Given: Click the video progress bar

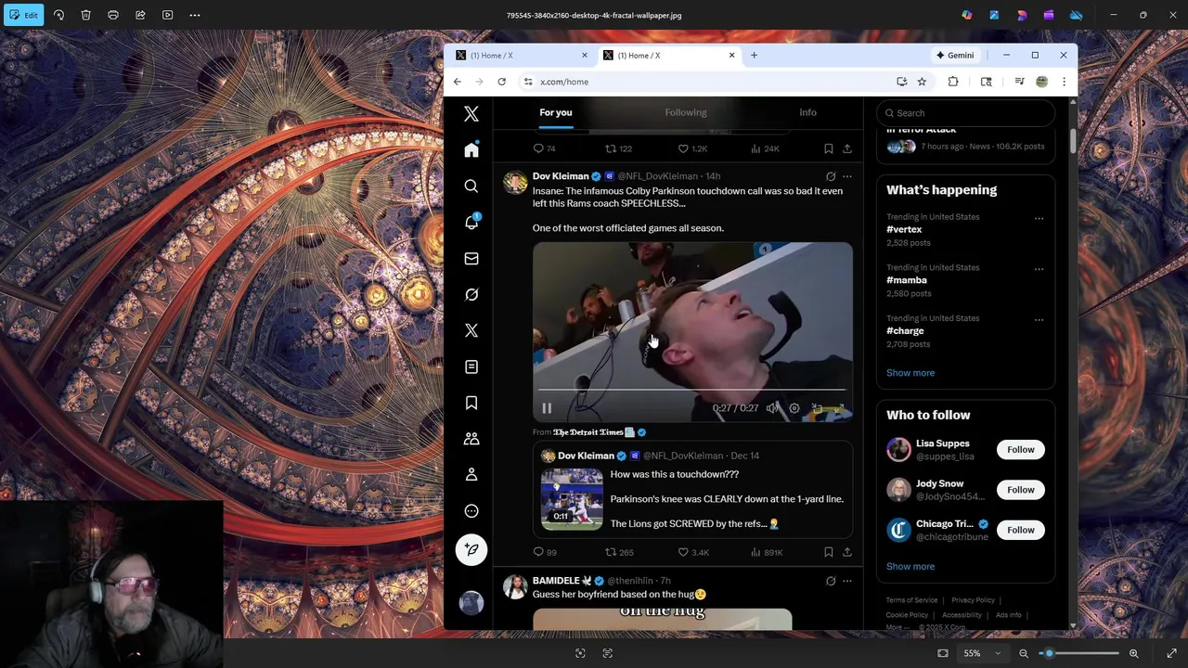Looking at the screenshot, I should 692,390.
